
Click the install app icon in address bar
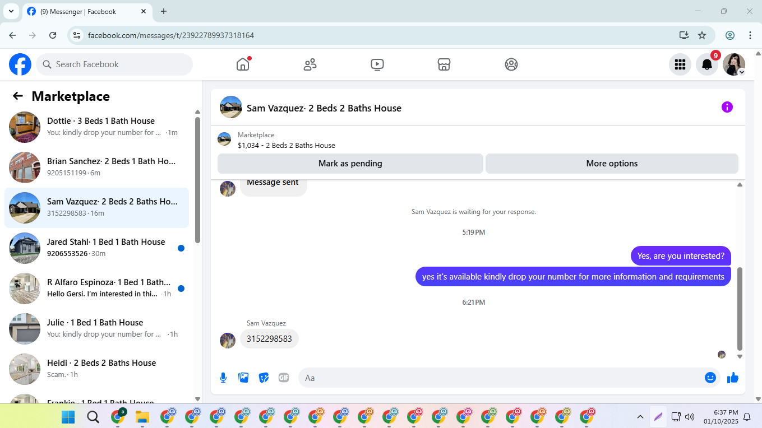pos(684,35)
